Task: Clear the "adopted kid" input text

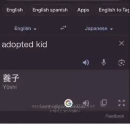Action: coord(122,43)
